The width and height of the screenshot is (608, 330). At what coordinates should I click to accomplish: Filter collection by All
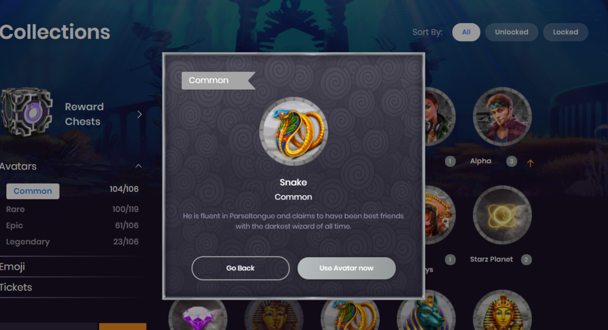466,32
